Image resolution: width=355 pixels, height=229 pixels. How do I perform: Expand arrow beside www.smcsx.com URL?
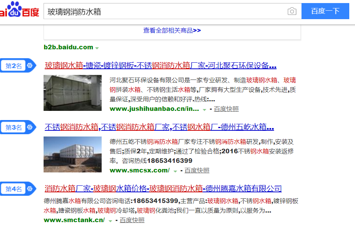coord(175,171)
